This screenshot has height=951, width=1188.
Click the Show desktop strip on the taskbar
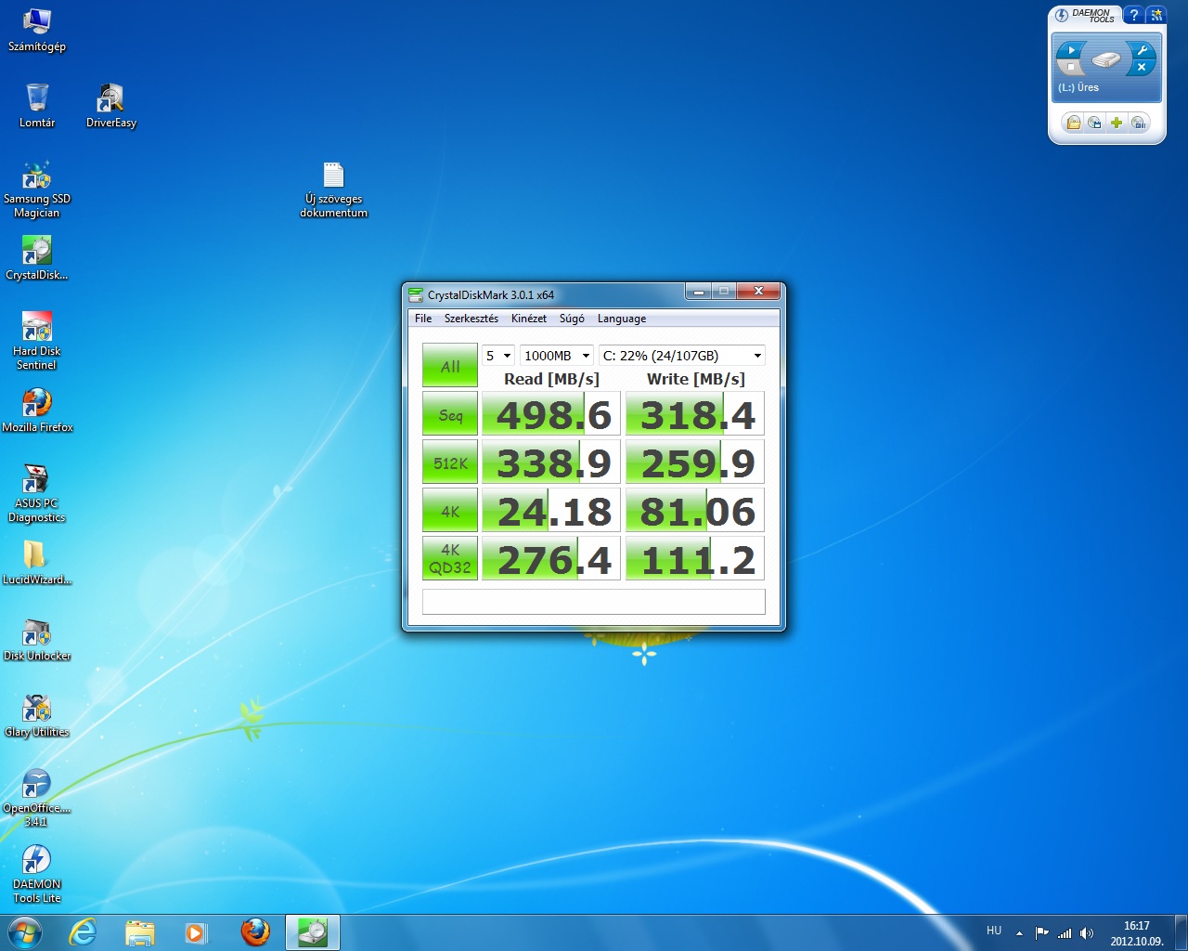click(x=1181, y=932)
